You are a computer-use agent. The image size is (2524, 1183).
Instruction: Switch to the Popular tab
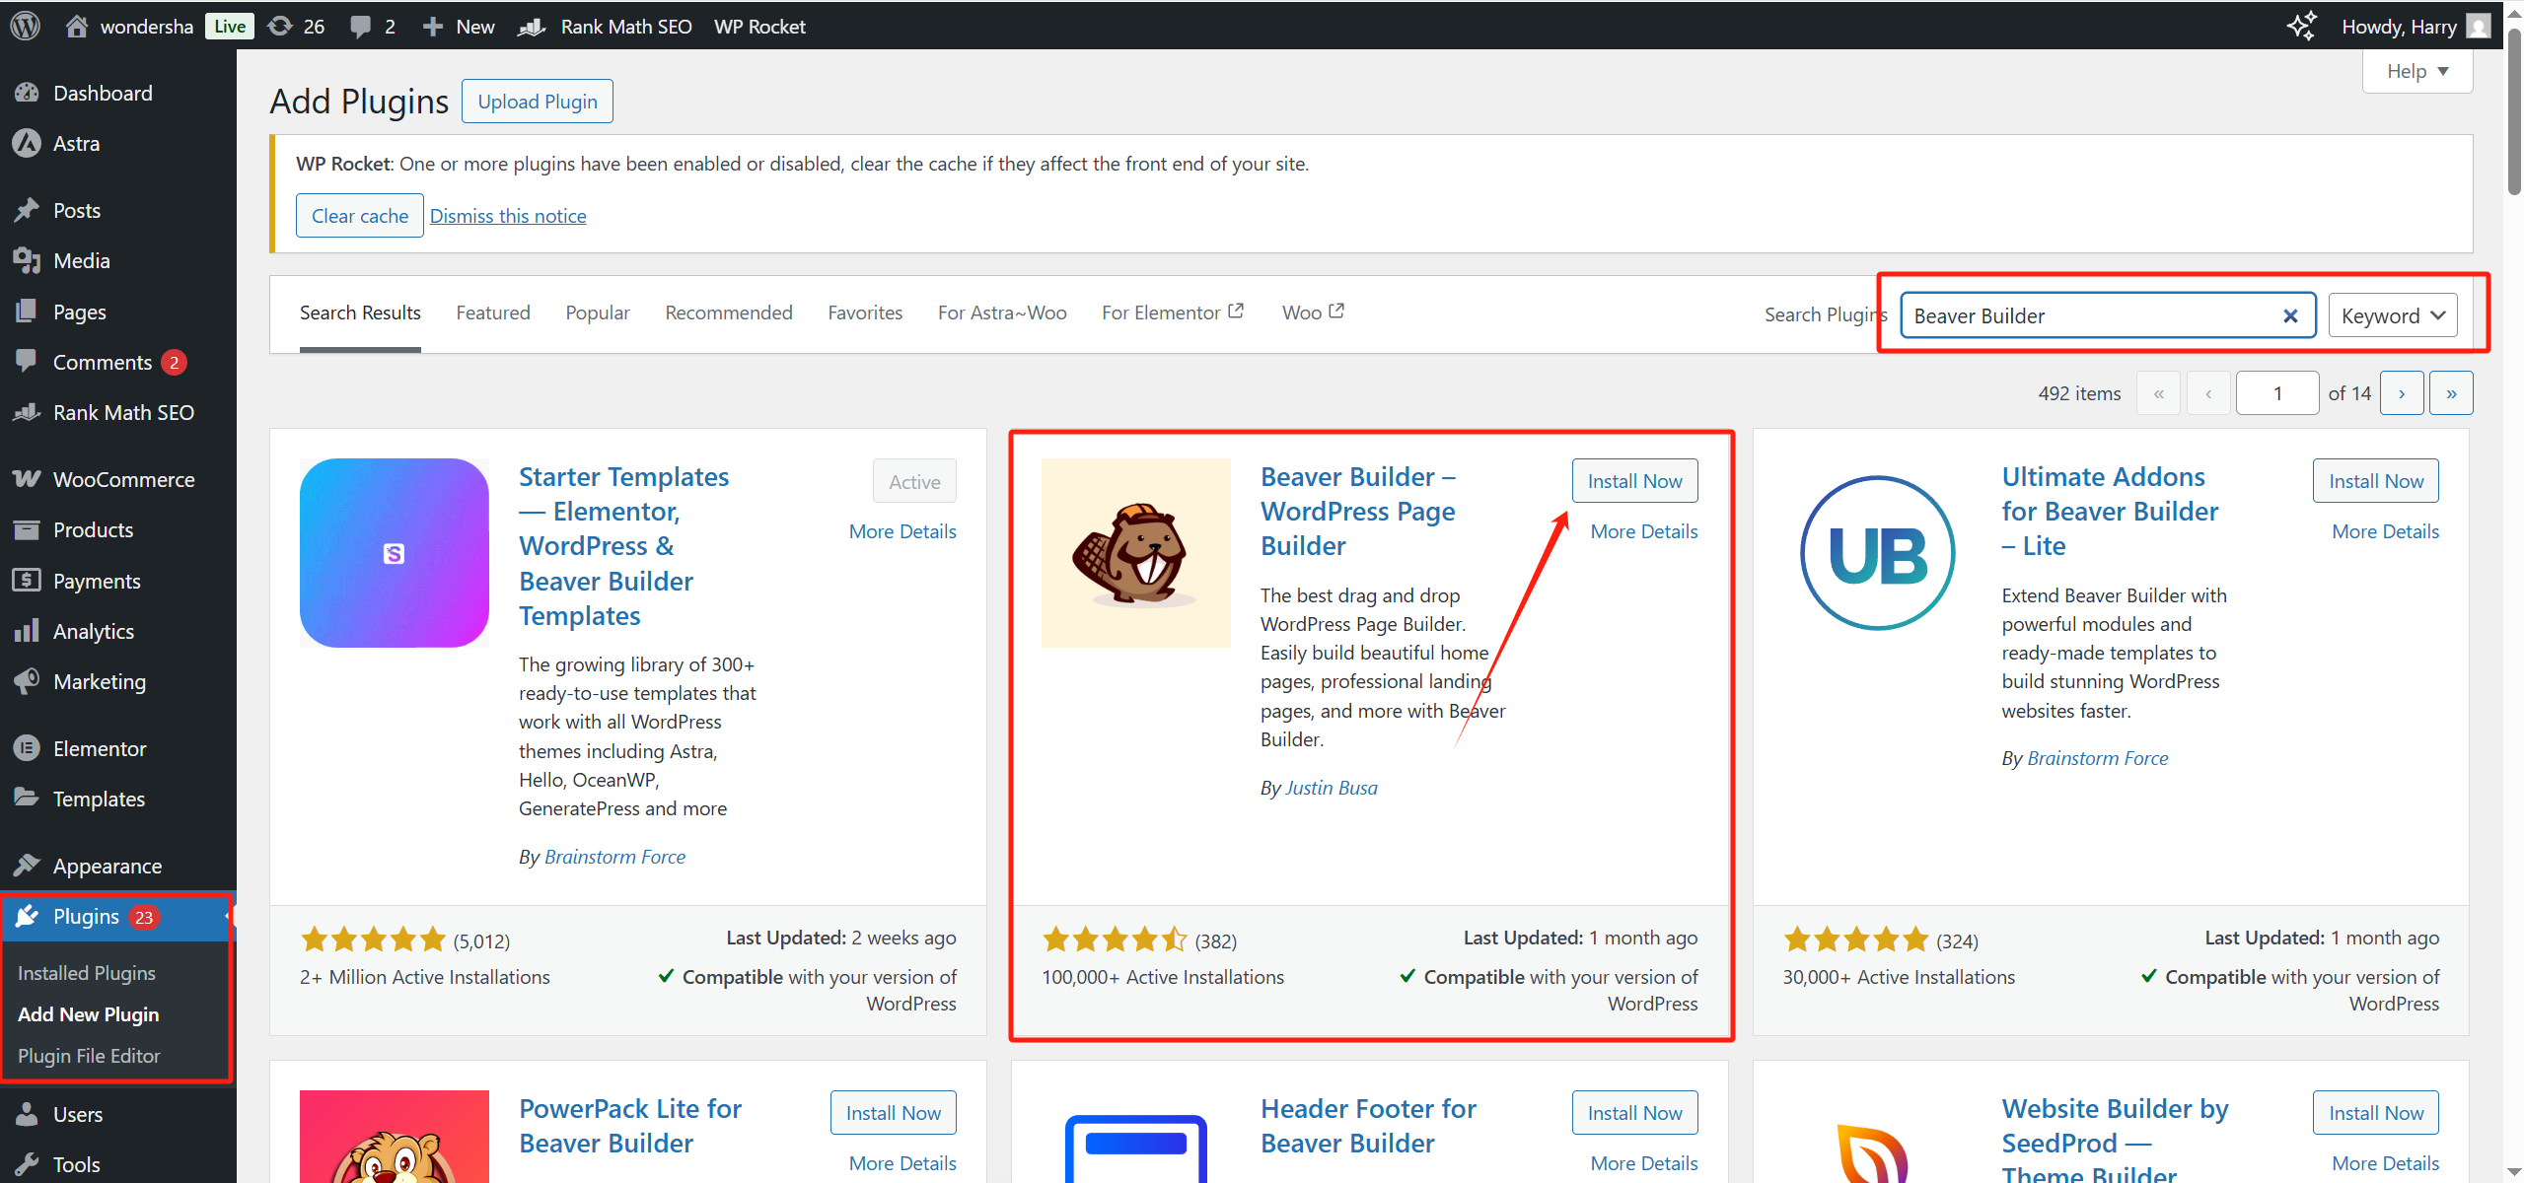pyautogui.click(x=597, y=313)
